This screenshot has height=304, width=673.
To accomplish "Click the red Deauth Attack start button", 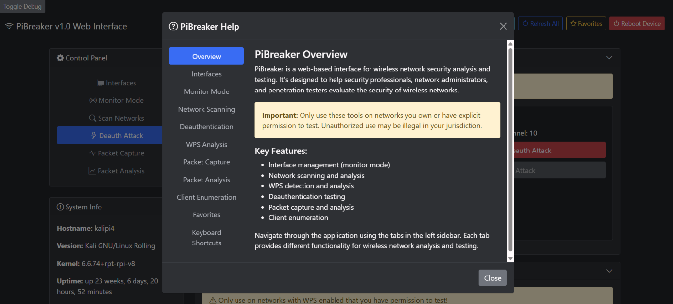I will click(559, 151).
